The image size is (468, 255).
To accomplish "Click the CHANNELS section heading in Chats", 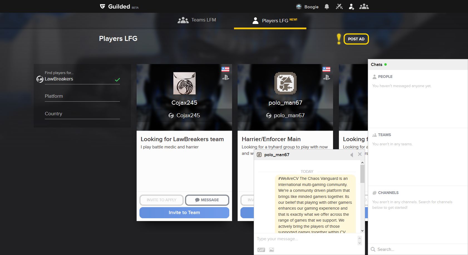I will (x=388, y=193).
